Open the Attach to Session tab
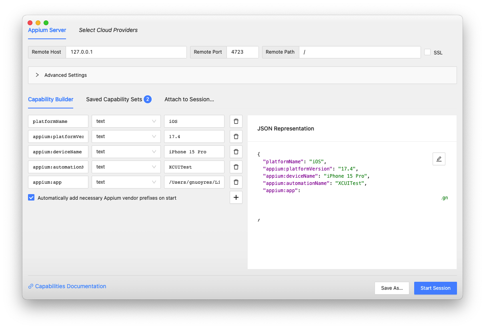This screenshot has width=485, height=329. (x=189, y=99)
